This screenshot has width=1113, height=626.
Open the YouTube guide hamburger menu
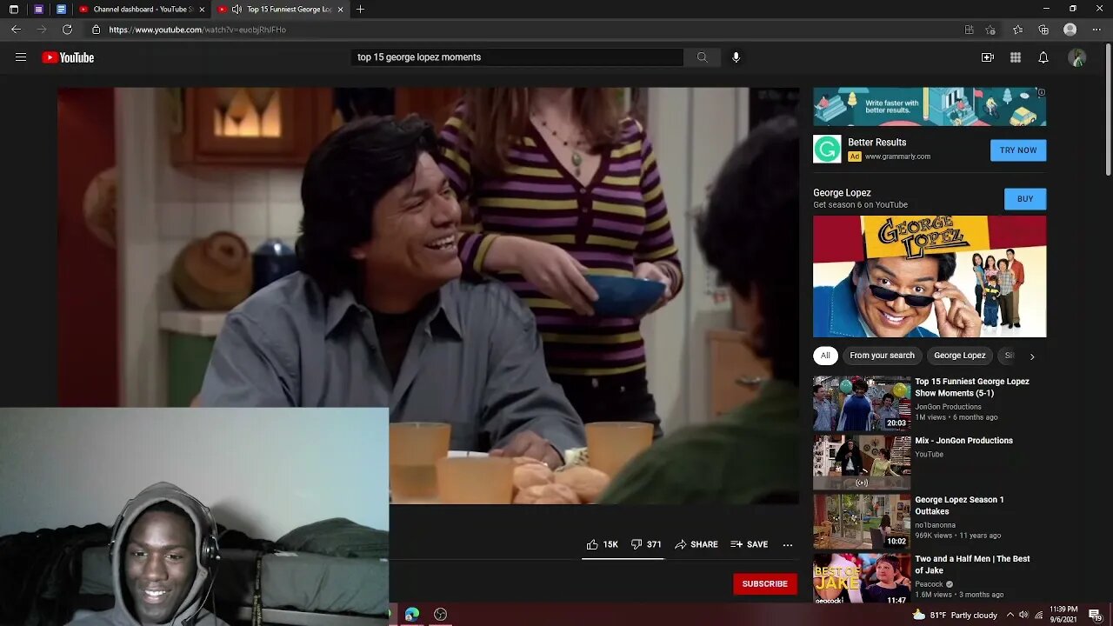(x=21, y=57)
